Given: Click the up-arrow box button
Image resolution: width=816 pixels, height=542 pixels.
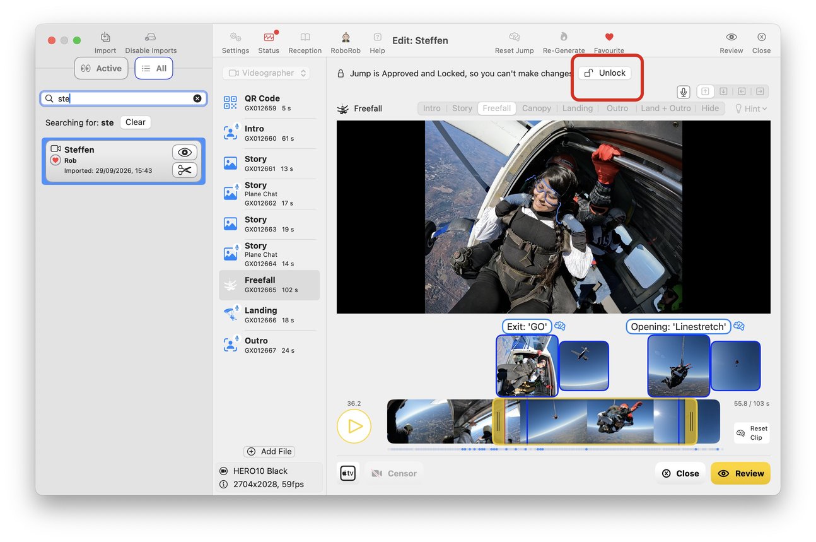Looking at the screenshot, I should pos(705,91).
